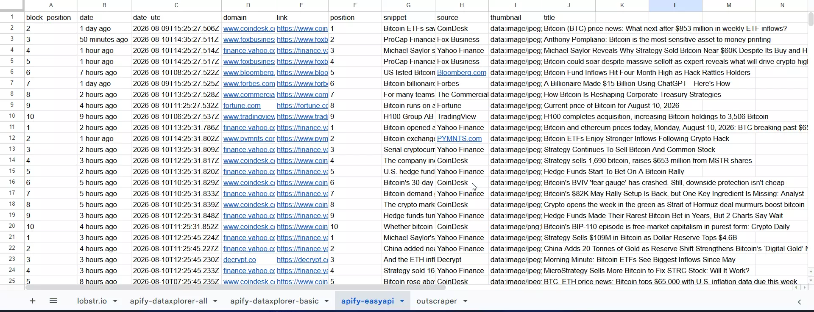814x312 pixels.
Task: Click scroll-left arrow of horizontal scrollbar
Action: (x=796, y=287)
